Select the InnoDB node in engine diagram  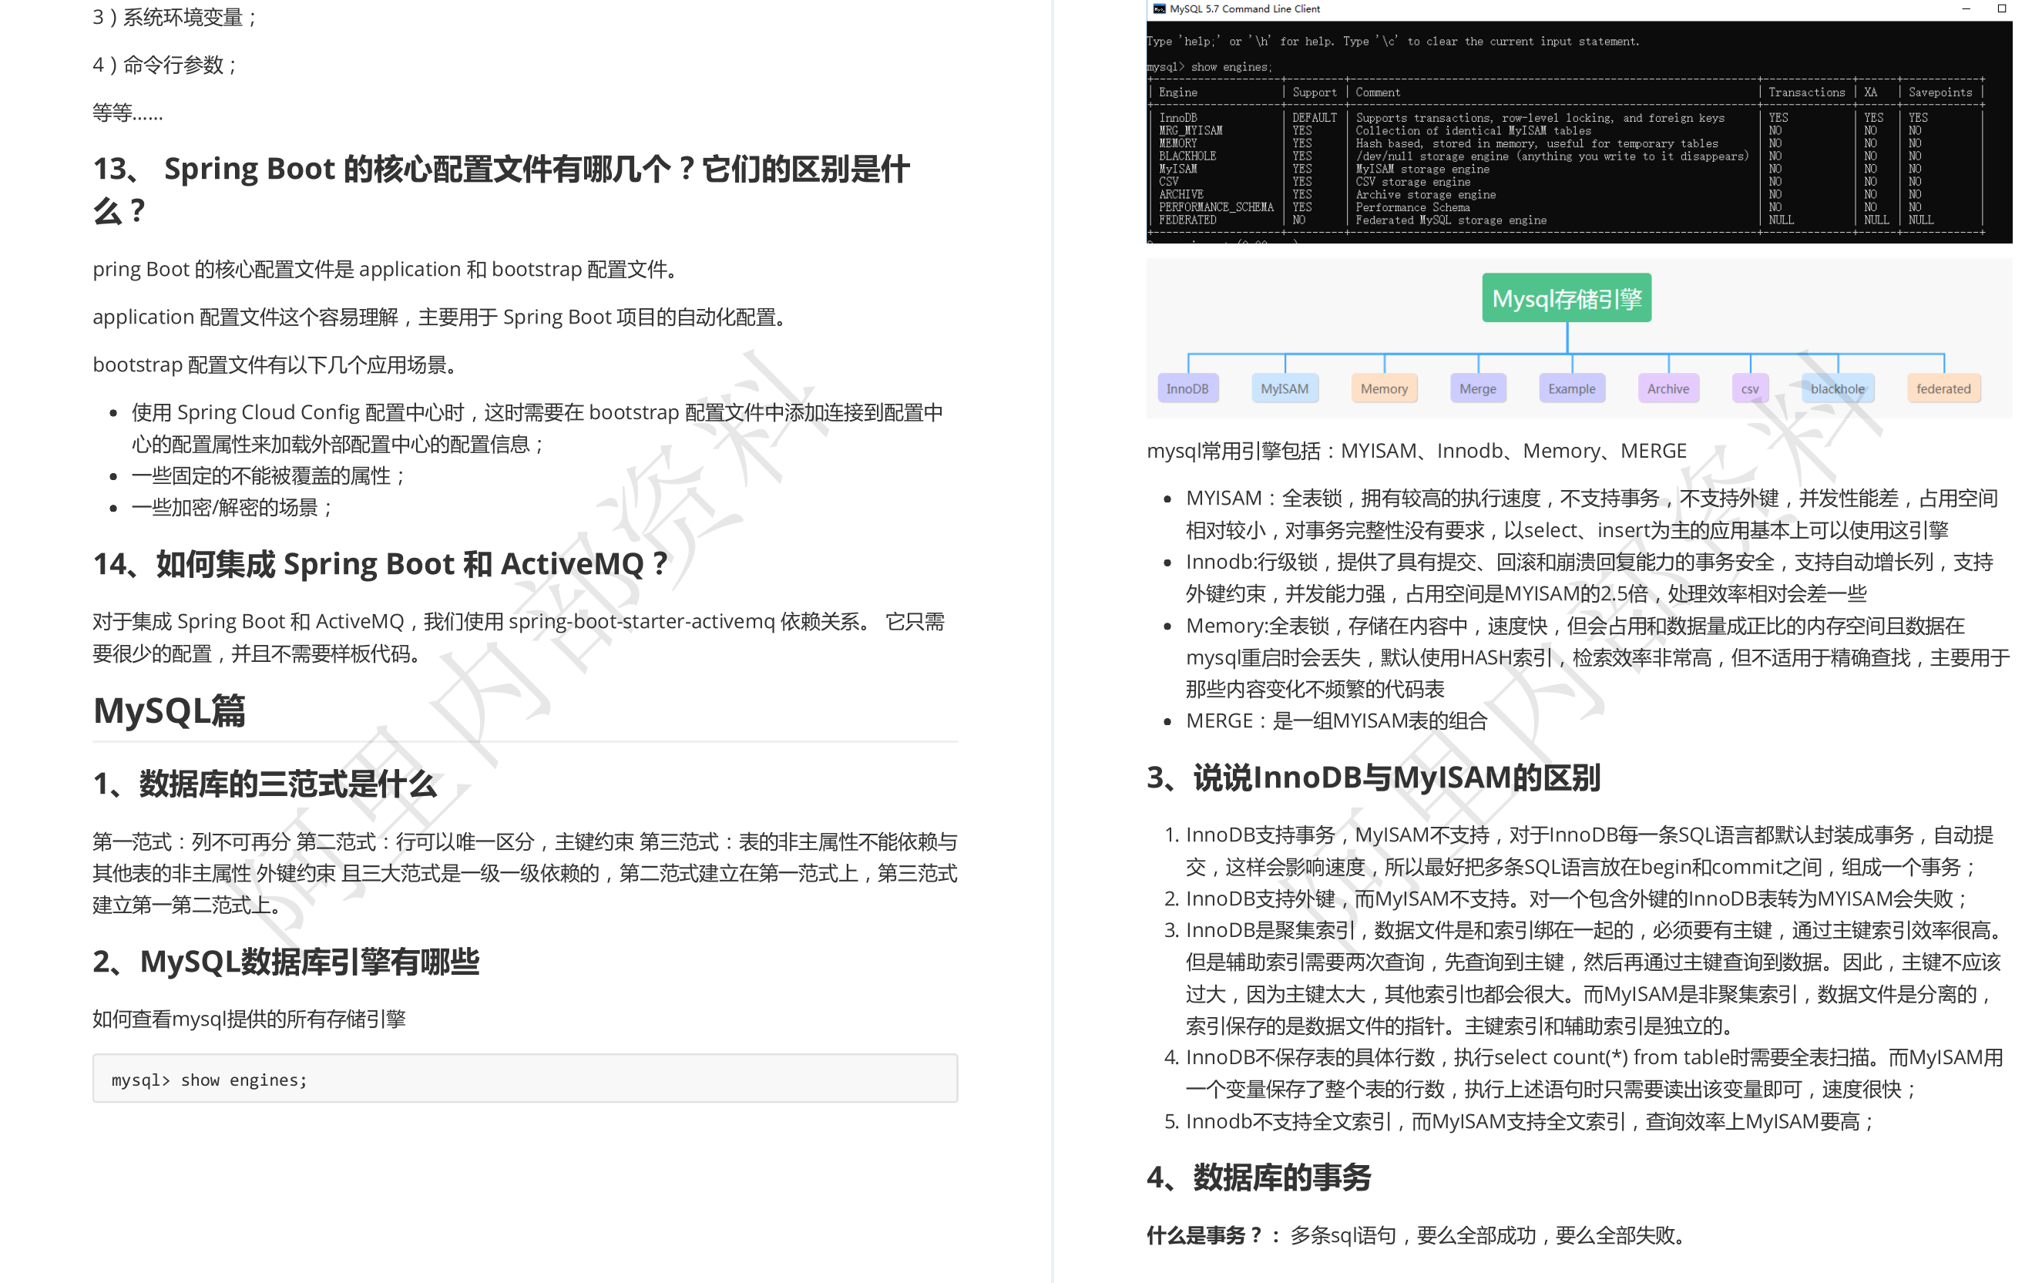point(1187,388)
